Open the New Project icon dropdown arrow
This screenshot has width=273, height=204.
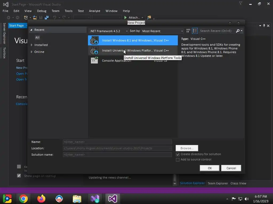point(30,18)
